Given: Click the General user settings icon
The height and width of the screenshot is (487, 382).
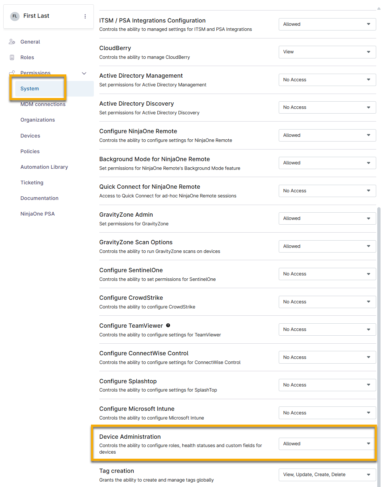Looking at the screenshot, I should click(12, 42).
